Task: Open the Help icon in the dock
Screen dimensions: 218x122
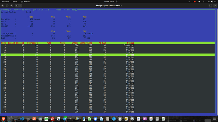Action: 114,119
